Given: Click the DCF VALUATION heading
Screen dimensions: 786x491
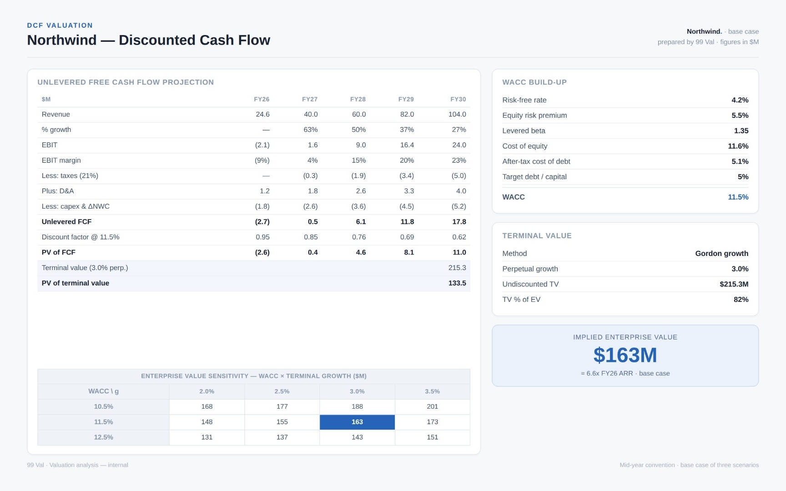Looking at the screenshot, I should [60, 25].
